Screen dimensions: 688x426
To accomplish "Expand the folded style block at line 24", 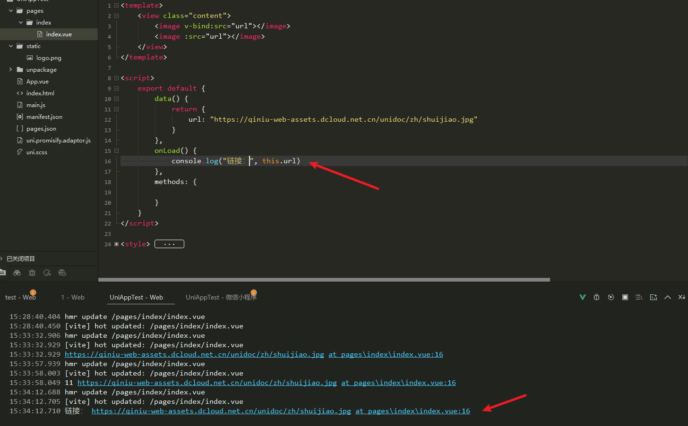I will [116, 244].
